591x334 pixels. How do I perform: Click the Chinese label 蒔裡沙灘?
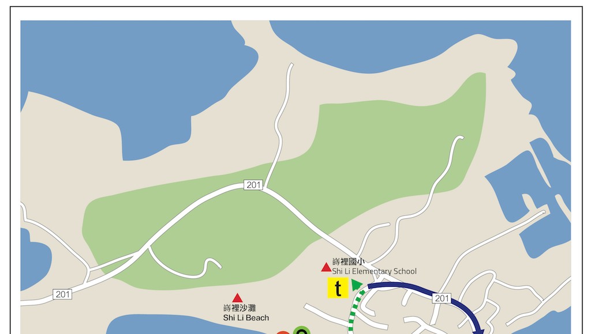point(240,308)
